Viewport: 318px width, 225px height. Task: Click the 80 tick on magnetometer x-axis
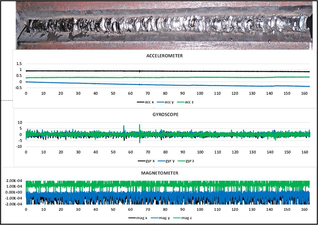[x=165, y=210]
